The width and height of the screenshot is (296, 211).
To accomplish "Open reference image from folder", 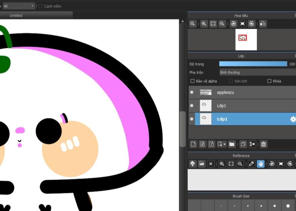I will tap(201, 164).
